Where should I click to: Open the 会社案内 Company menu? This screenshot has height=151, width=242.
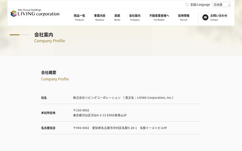click(135, 17)
